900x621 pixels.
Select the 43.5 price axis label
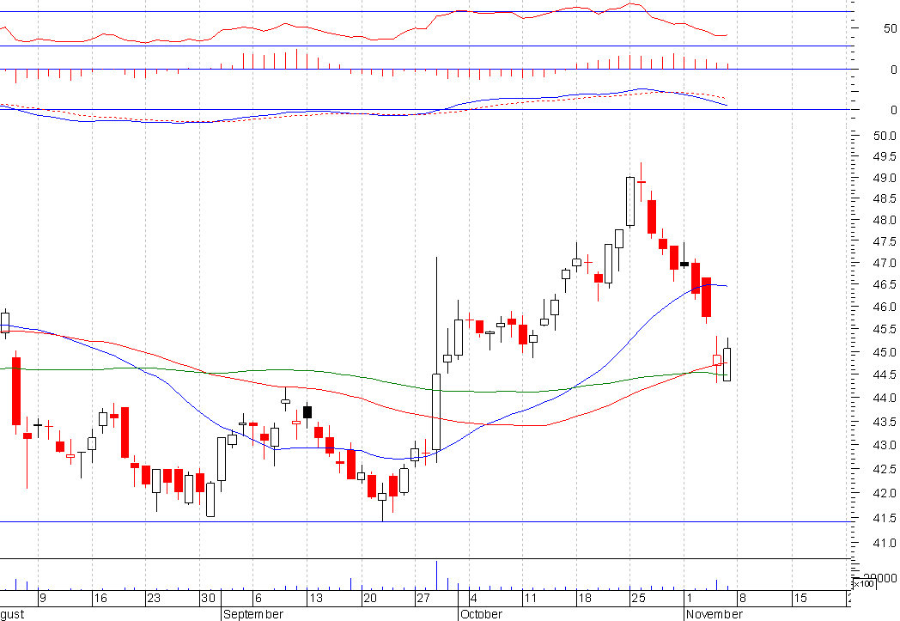(885, 423)
